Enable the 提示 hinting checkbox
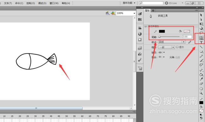Viewport: 205px width, 122px height. point(177,47)
